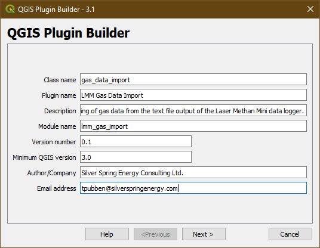Viewport: 320px width, 248px height.
Task: Click the Version number field
Action: pos(136,141)
